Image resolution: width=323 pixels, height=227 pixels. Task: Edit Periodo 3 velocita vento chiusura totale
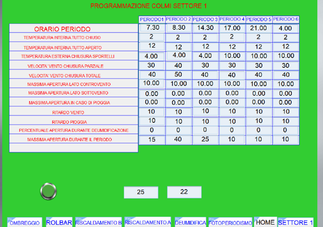pos(206,75)
